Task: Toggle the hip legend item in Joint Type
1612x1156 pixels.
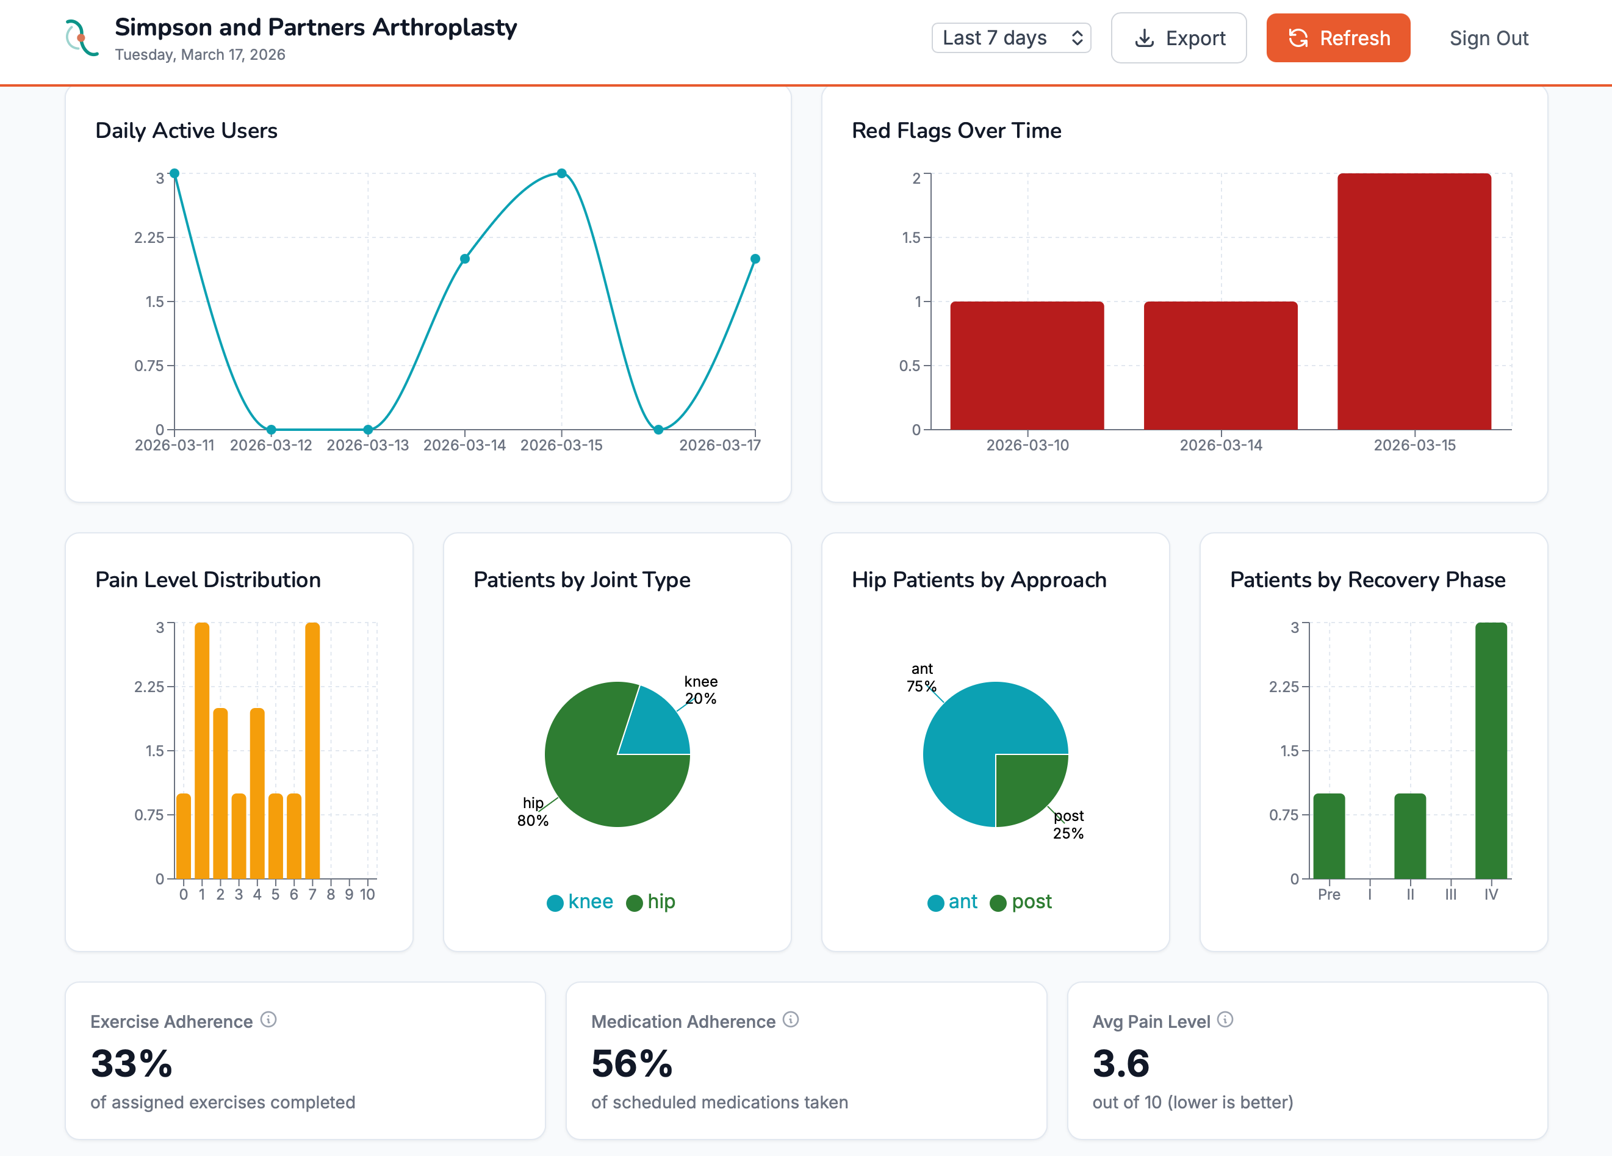Action: point(650,901)
